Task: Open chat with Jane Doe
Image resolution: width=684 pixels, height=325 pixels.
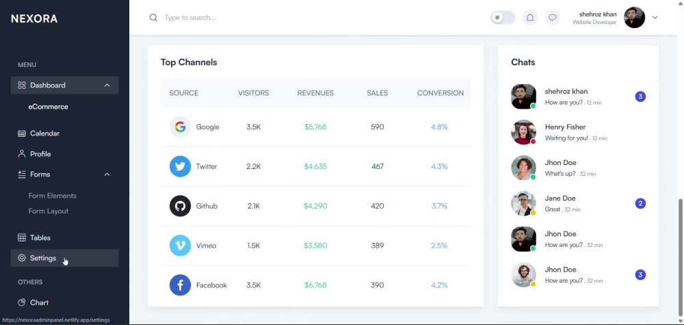Action: (579, 203)
